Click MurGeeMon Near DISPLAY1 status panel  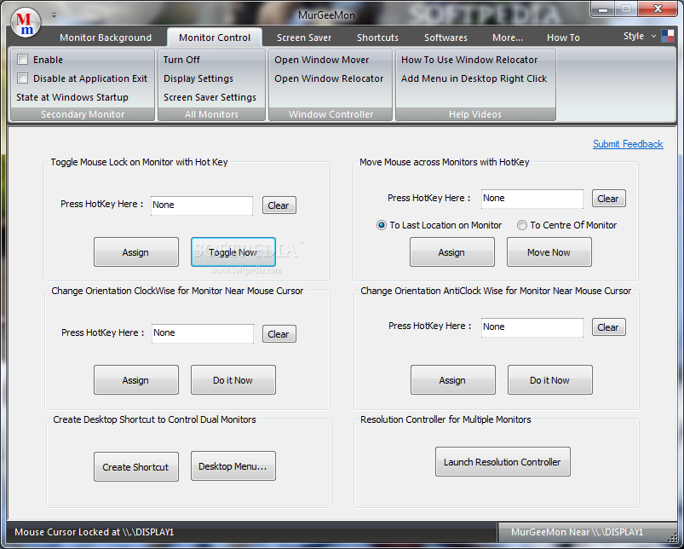tap(577, 532)
